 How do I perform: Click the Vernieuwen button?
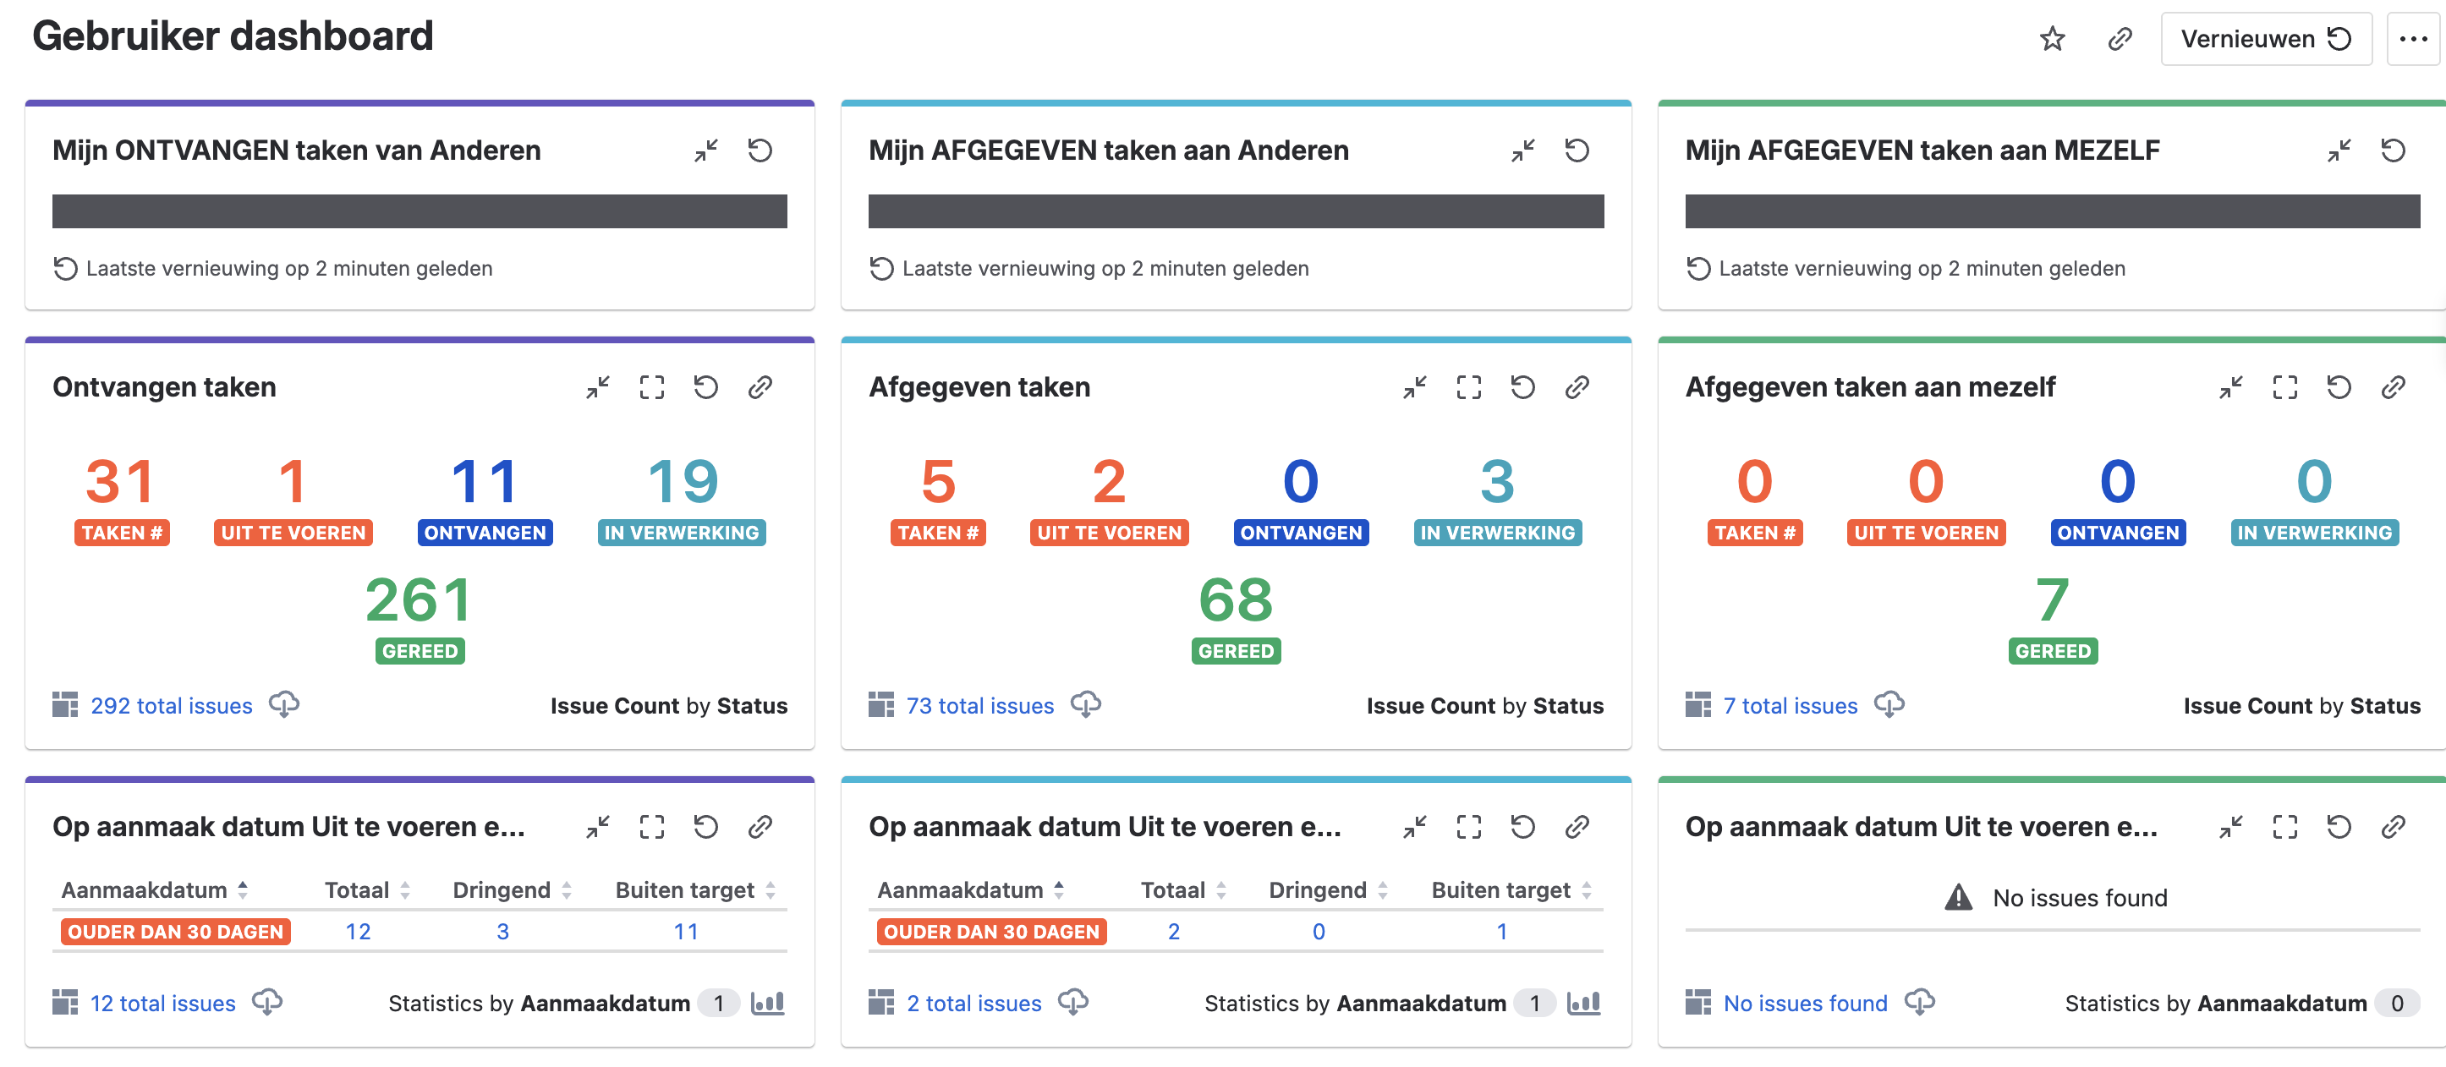pyautogui.click(x=2265, y=39)
